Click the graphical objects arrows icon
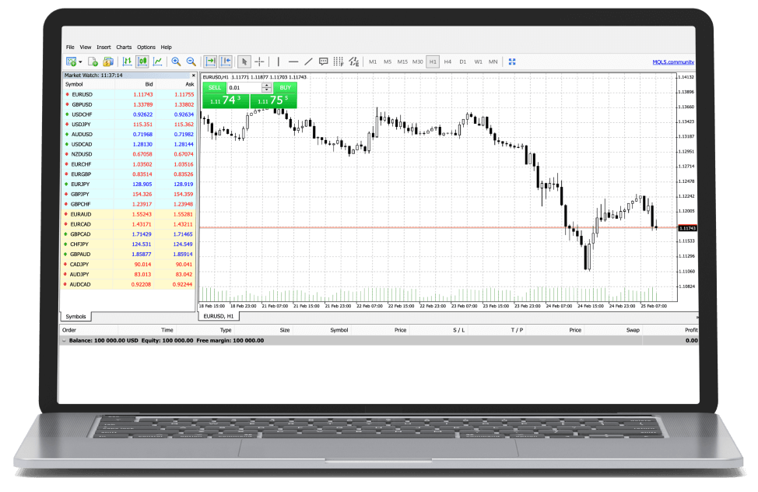Image resolution: width=758 pixels, height=492 pixels. pos(354,61)
